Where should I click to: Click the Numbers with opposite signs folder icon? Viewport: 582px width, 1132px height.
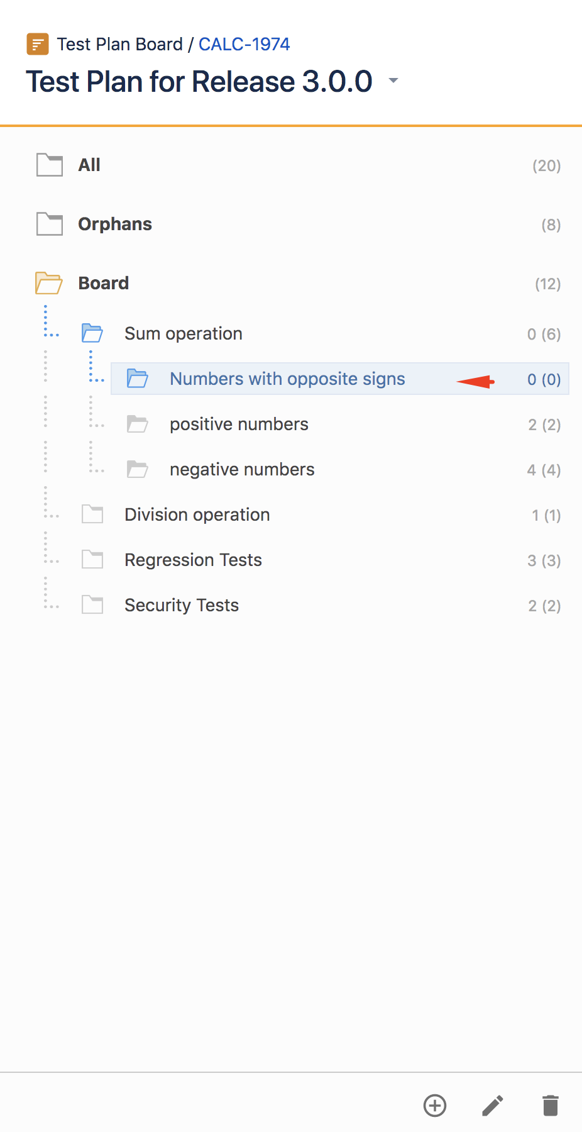[138, 379]
